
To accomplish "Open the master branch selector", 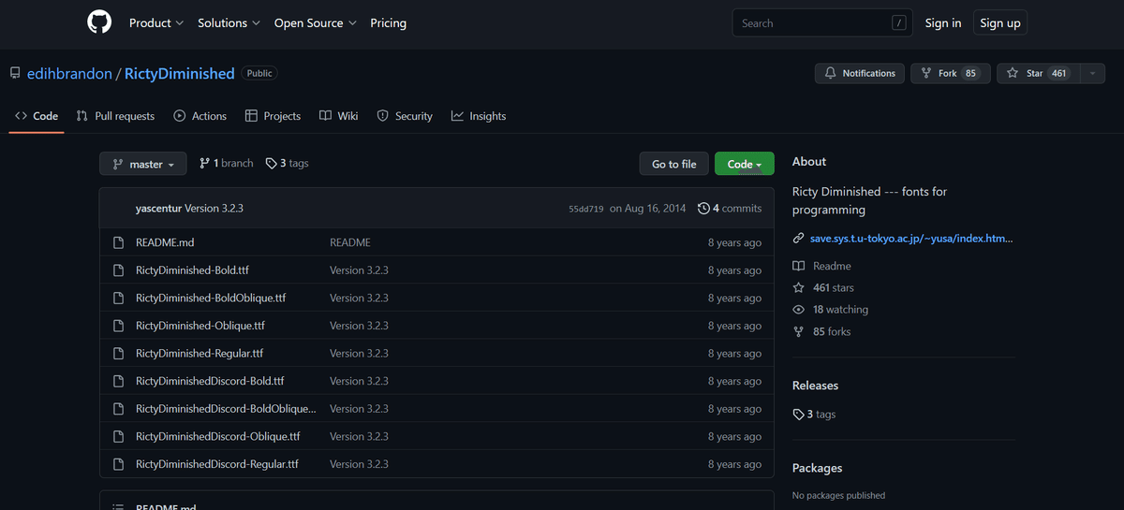I will [x=142, y=164].
